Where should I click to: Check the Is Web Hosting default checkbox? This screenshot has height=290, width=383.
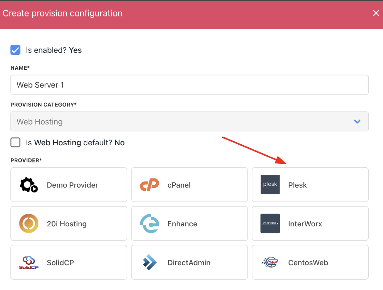[15, 142]
